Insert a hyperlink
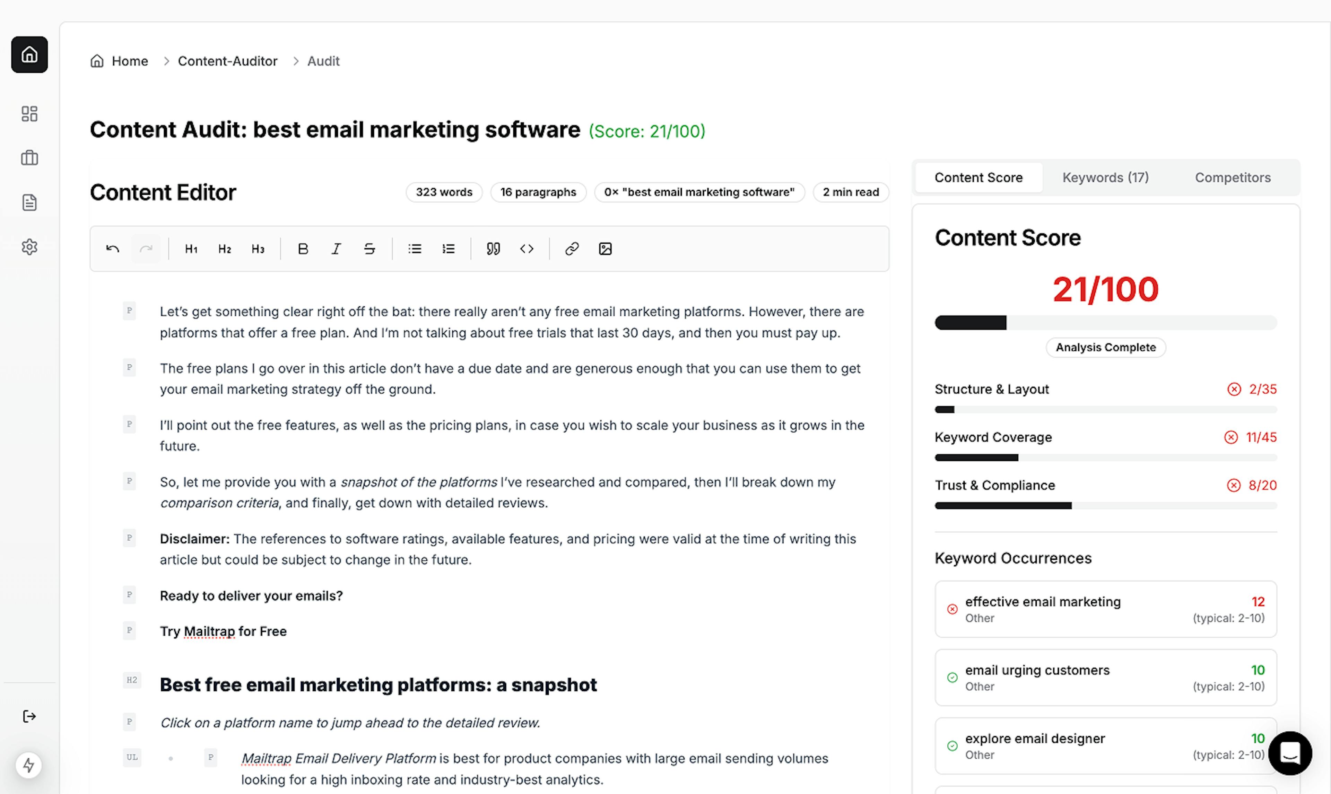This screenshot has width=1331, height=794. click(x=572, y=249)
